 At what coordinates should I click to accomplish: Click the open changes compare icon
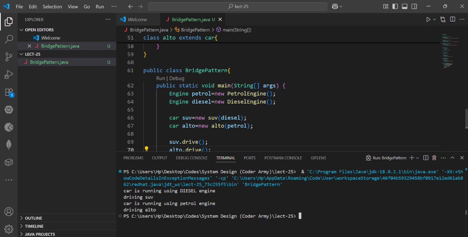click(443, 19)
